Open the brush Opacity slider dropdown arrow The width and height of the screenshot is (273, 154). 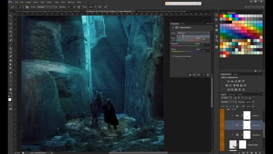pos(74,7)
